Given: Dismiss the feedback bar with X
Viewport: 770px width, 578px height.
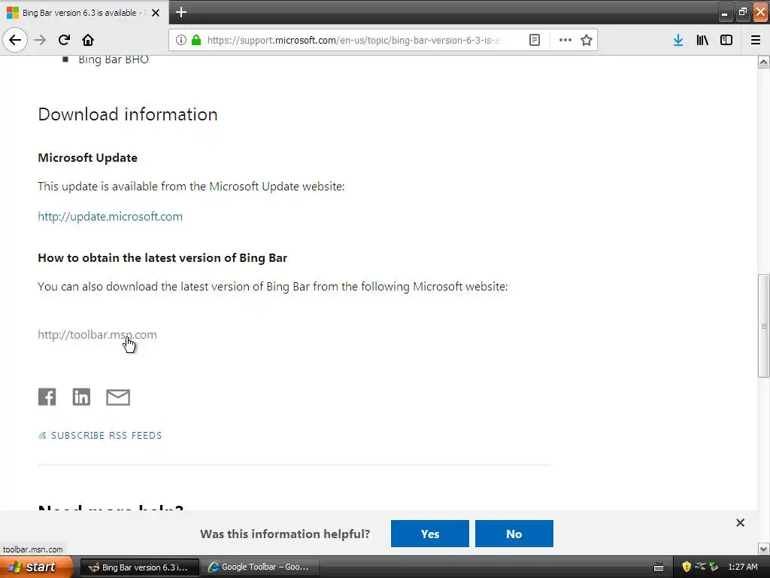Looking at the screenshot, I should (x=741, y=522).
